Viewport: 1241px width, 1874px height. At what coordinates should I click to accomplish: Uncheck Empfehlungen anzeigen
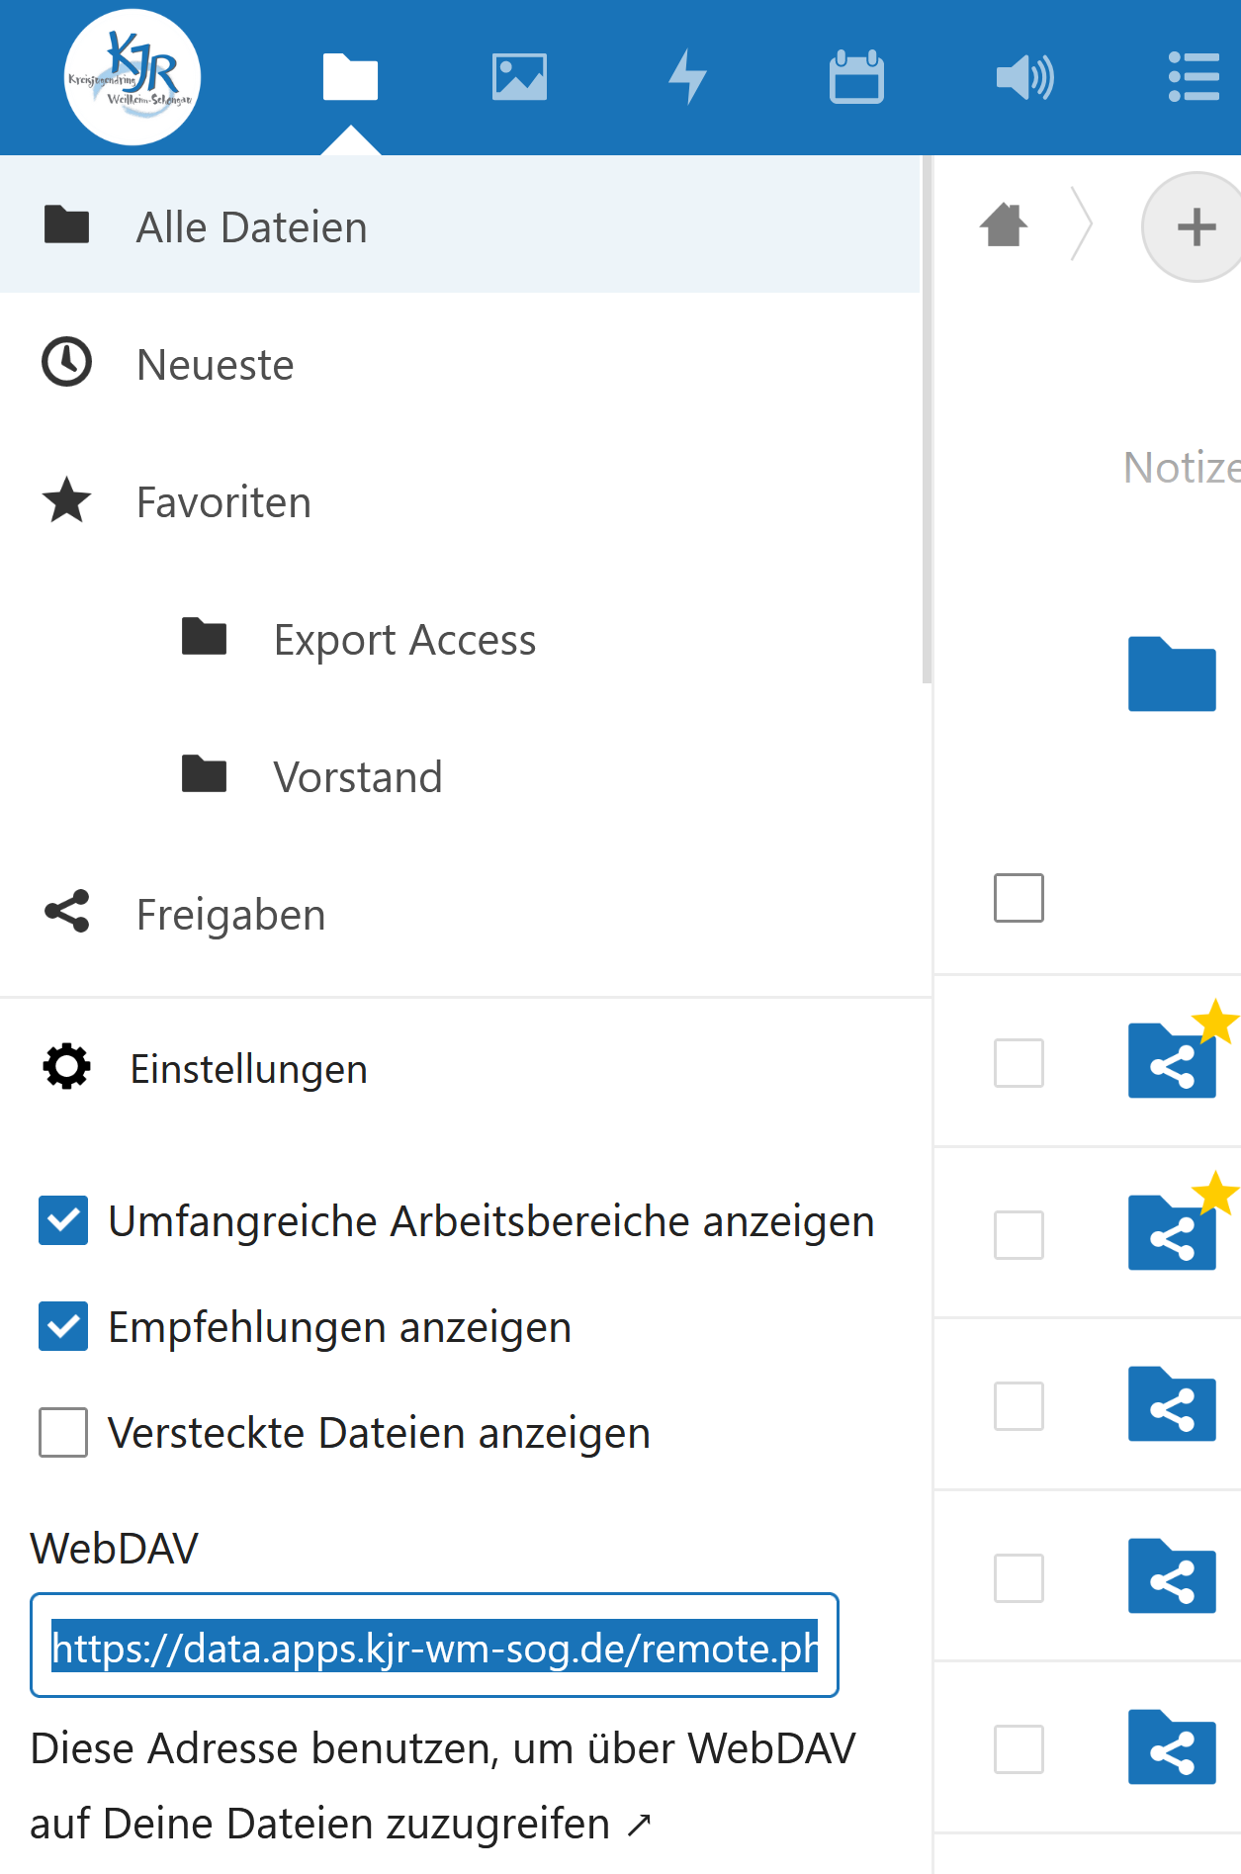click(63, 1326)
